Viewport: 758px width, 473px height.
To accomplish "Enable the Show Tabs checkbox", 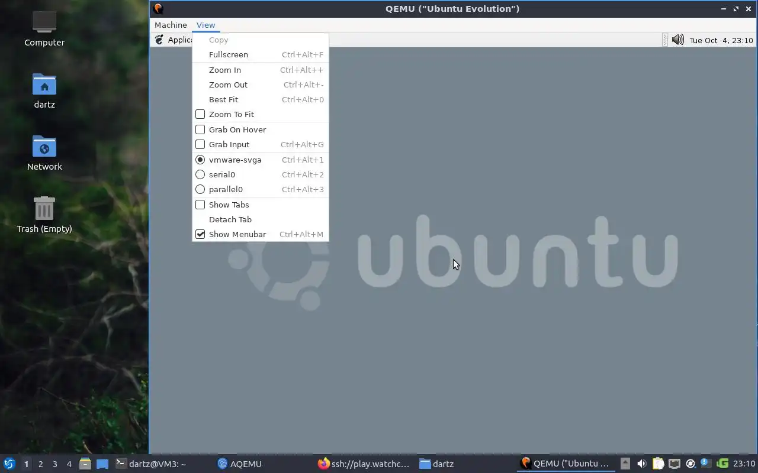I will click(200, 205).
